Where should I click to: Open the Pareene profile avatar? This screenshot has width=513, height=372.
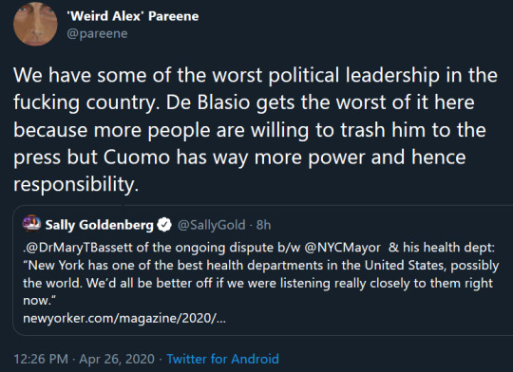[35, 24]
